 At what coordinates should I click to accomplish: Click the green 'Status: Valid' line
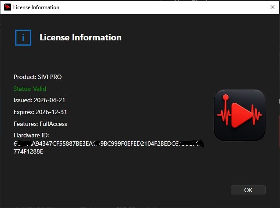tap(30, 89)
